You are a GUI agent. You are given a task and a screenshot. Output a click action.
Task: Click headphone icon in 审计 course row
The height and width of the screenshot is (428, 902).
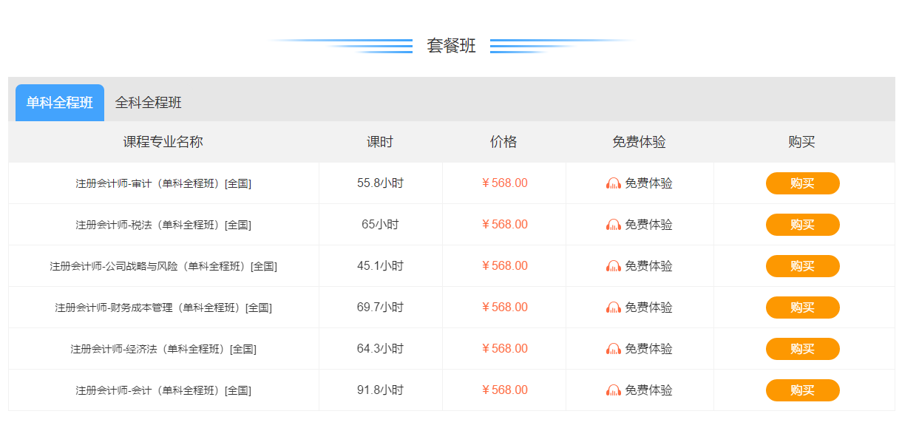pyautogui.click(x=613, y=183)
